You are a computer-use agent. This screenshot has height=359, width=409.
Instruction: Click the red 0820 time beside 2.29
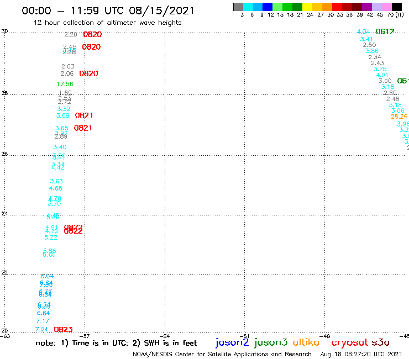point(92,34)
